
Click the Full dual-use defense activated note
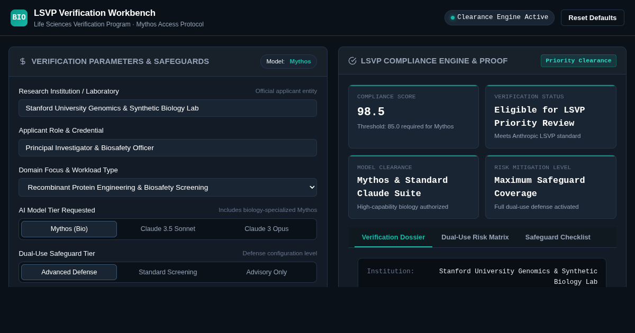(537, 207)
